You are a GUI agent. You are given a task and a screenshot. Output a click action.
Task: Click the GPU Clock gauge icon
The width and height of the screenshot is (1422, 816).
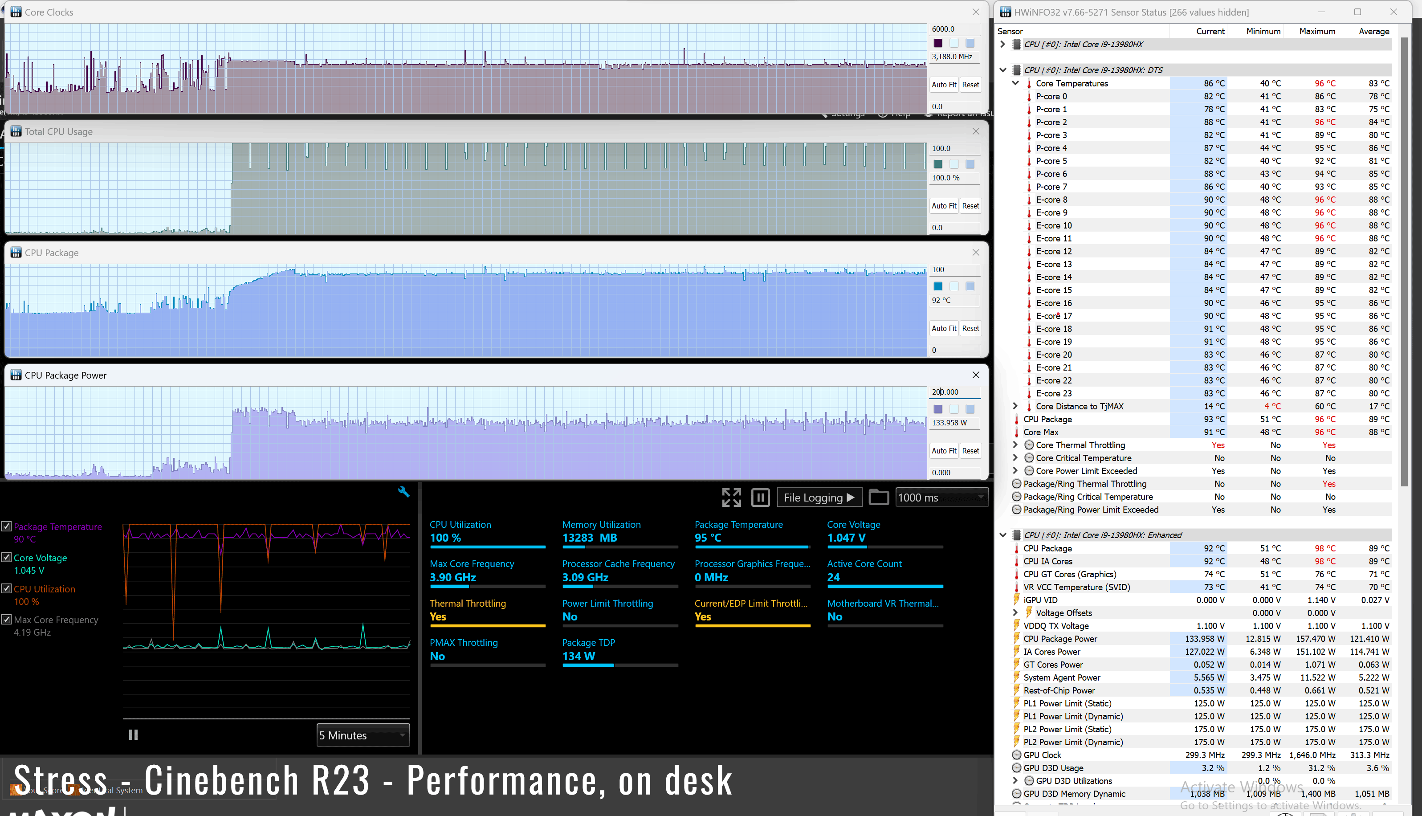[1017, 755]
